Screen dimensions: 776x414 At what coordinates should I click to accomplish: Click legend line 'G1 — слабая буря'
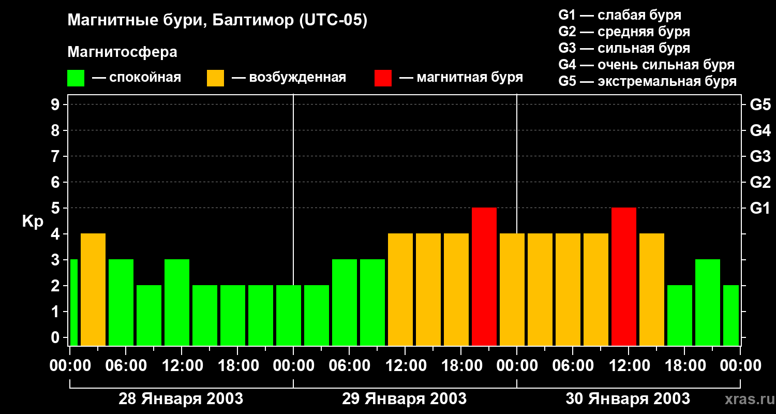pos(620,15)
